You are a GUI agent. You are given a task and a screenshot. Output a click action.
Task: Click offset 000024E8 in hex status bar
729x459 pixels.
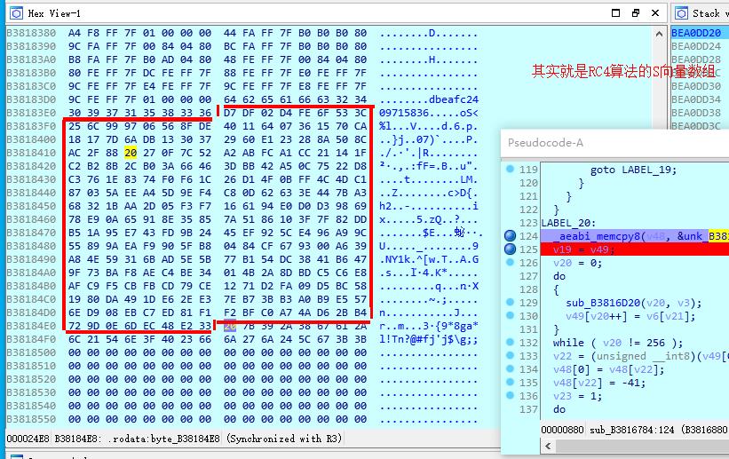[28, 439]
